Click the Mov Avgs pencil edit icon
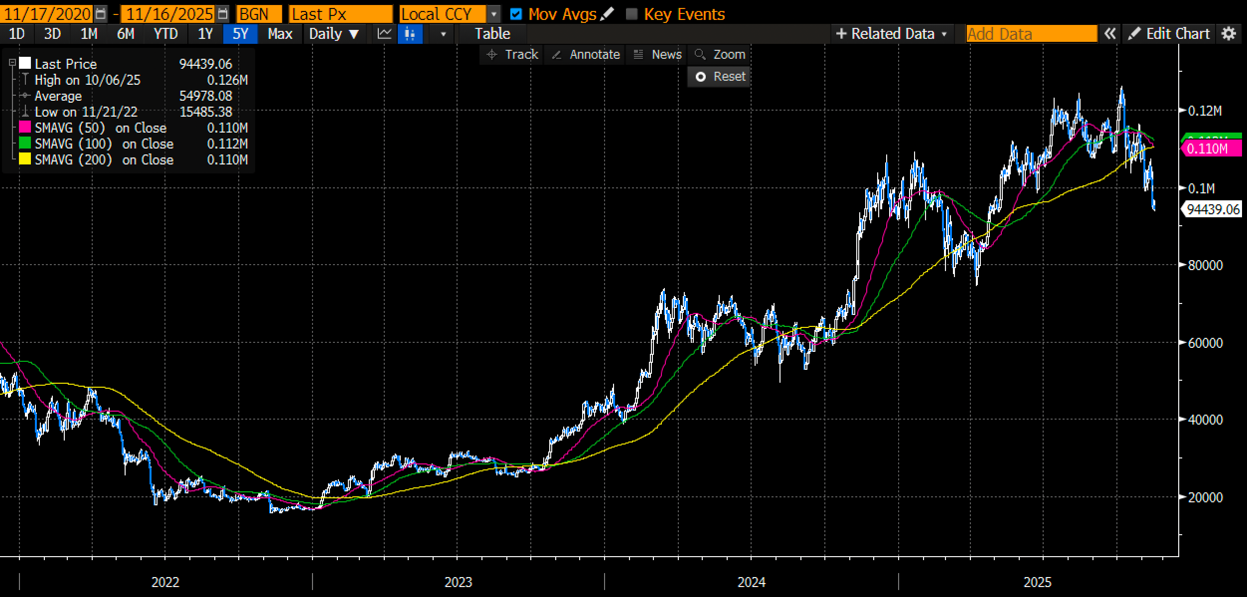 607,14
